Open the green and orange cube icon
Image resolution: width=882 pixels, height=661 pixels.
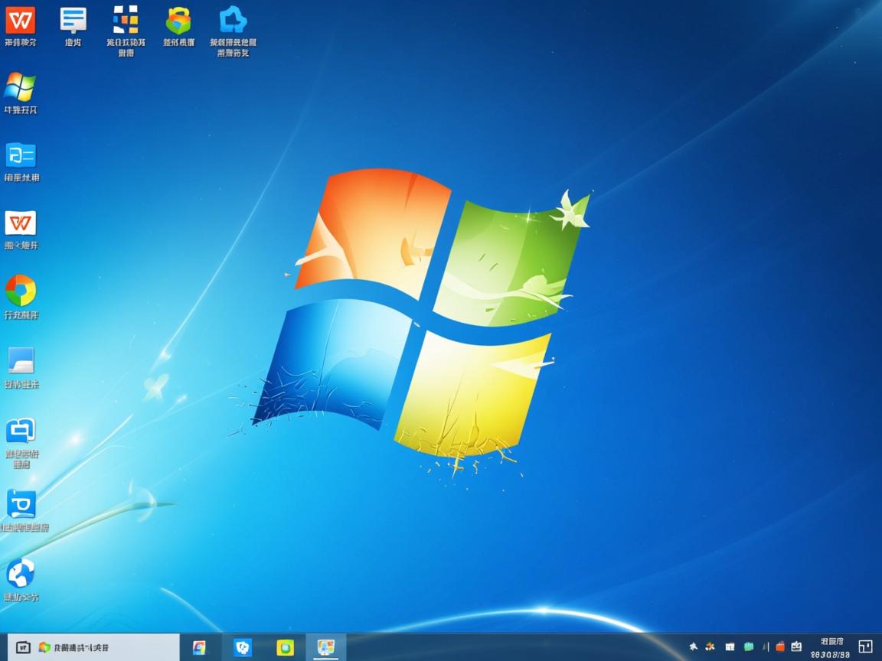pos(178,21)
